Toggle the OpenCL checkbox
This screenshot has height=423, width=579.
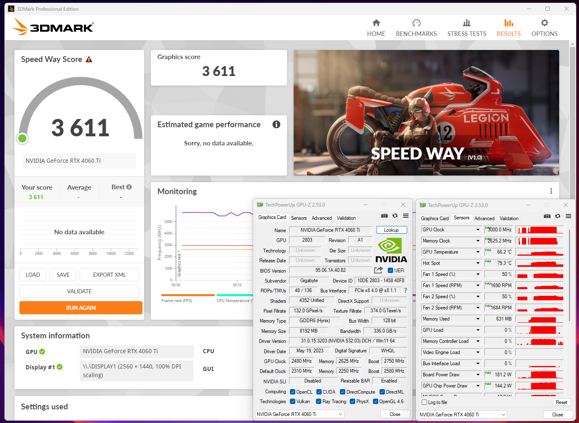[x=292, y=392]
